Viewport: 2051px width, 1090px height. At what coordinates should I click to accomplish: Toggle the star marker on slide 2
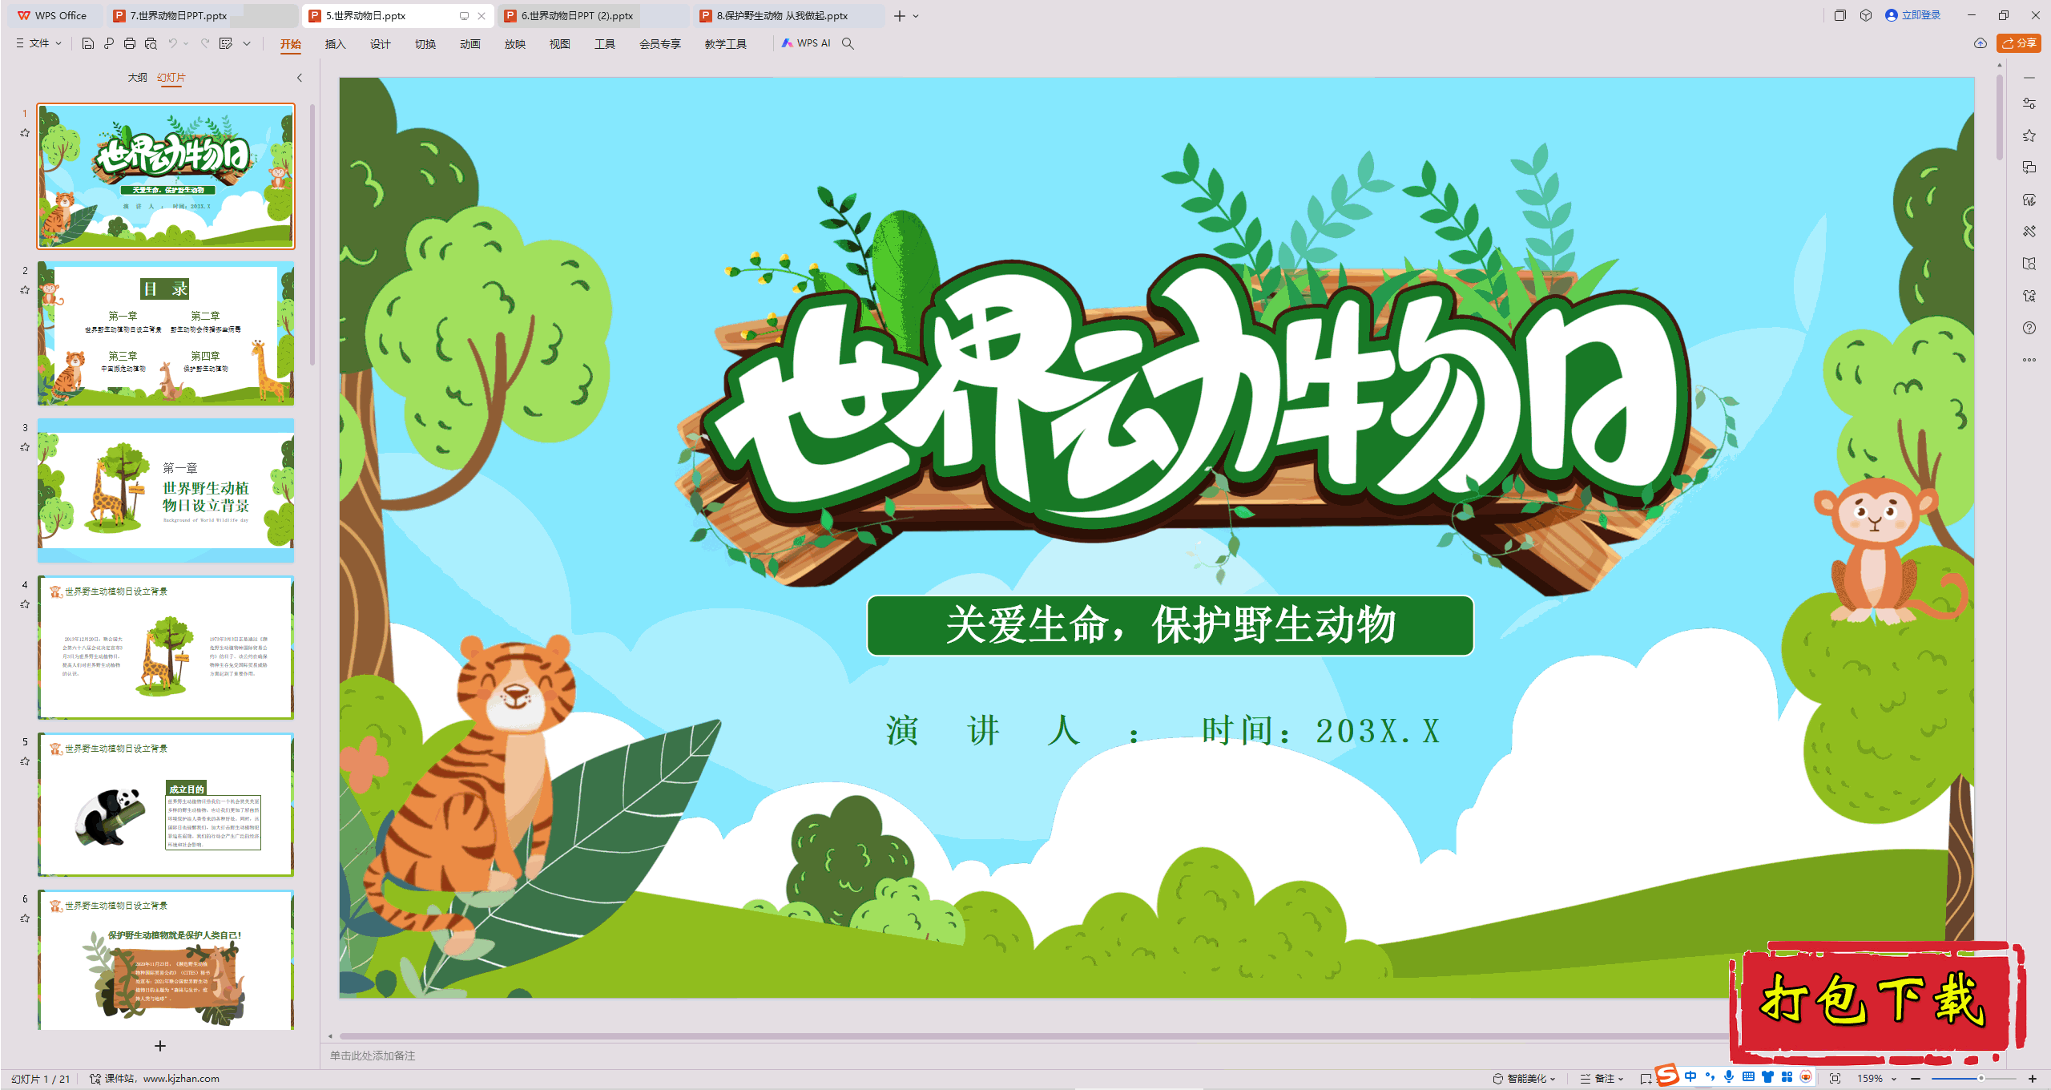point(25,290)
